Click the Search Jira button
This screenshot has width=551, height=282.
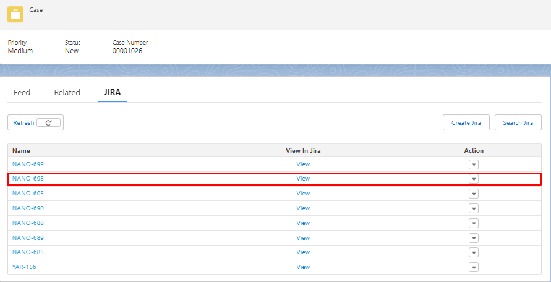[518, 122]
